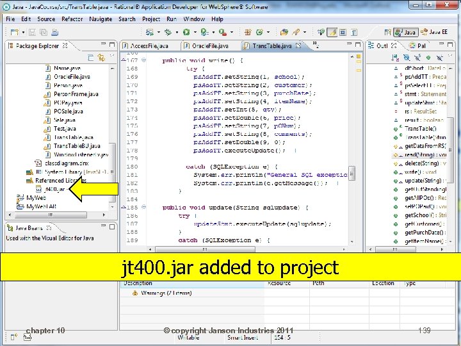Select classdiagram.dnx file
461x346 pixels.
pos(62,163)
